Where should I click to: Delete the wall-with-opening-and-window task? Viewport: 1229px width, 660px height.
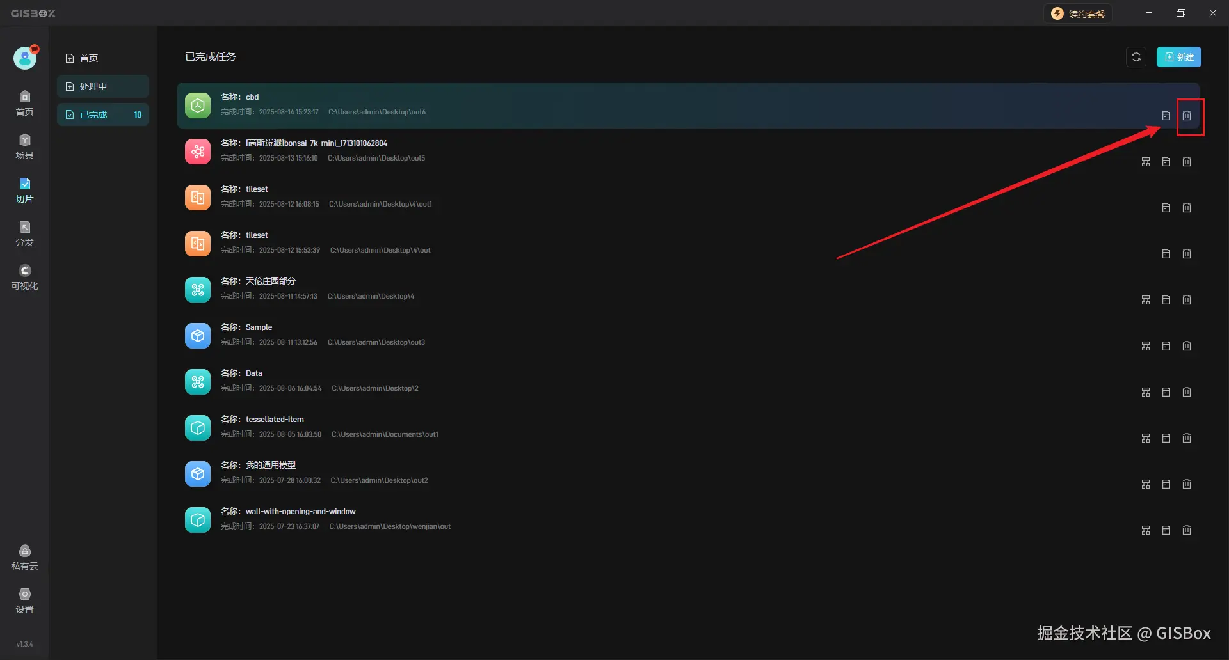(1187, 530)
